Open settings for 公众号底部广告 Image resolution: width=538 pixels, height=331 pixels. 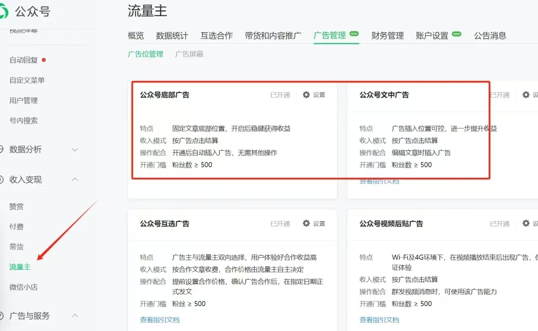[315, 95]
